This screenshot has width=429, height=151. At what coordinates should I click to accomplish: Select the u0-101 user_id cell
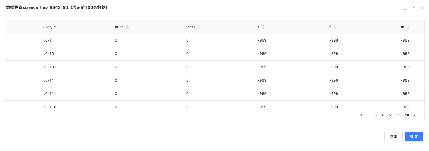coord(49,67)
